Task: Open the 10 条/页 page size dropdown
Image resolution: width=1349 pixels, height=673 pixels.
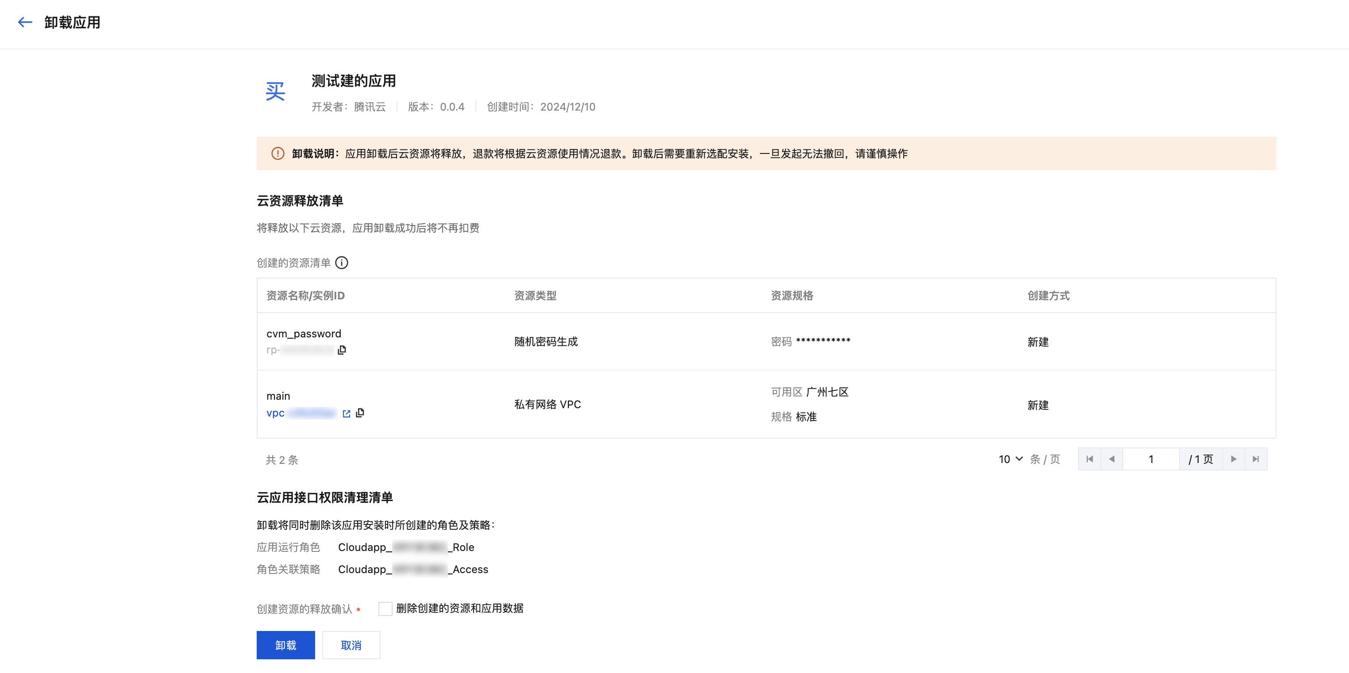Action: click(1010, 459)
